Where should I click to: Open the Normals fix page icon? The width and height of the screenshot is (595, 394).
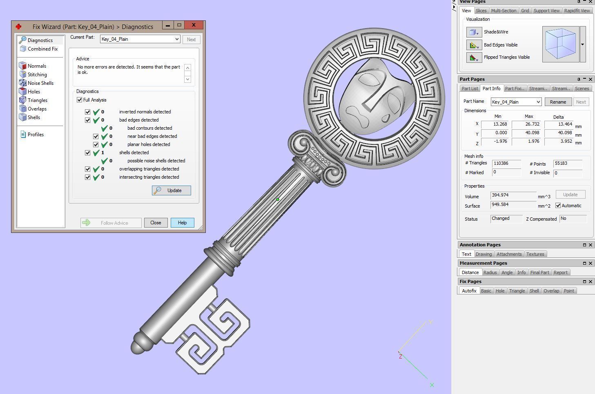click(x=23, y=66)
